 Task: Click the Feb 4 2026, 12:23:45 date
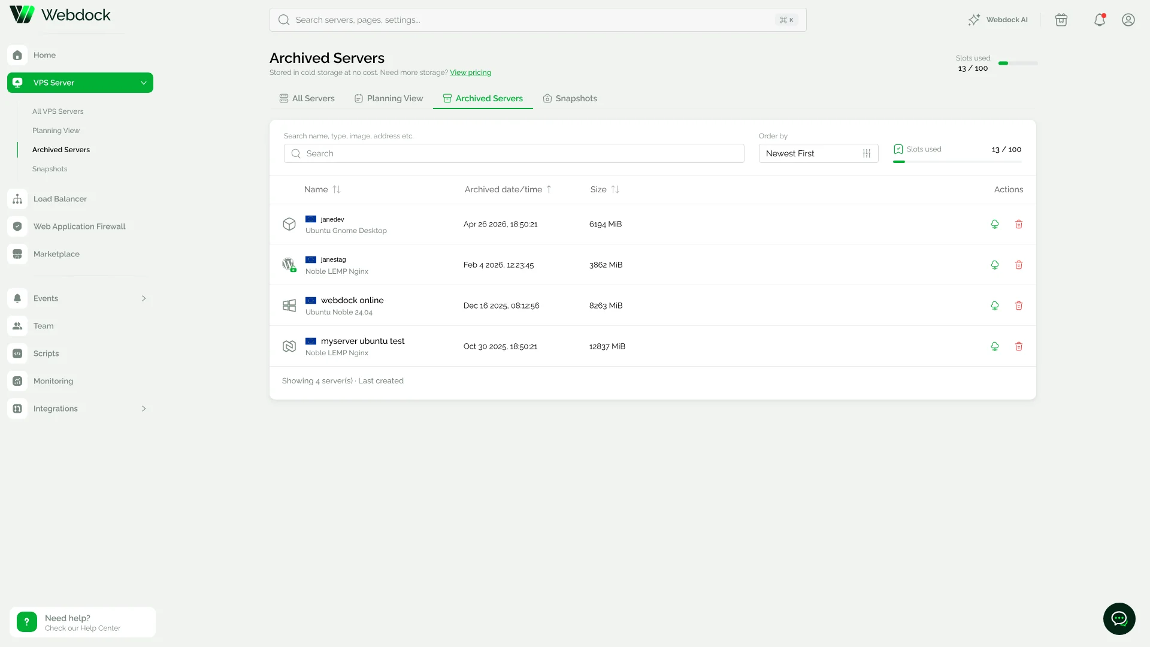tap(498, 265)
